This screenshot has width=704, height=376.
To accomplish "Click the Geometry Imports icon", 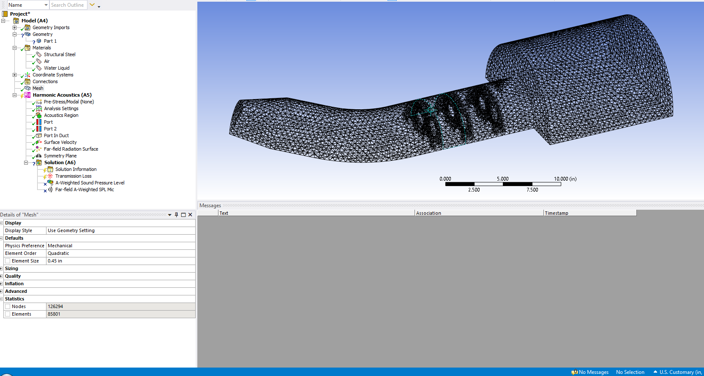I will point(27,27).
